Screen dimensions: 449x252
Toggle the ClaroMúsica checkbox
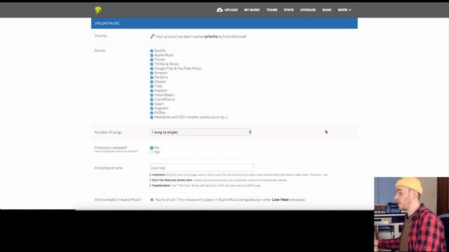[152, 99]
